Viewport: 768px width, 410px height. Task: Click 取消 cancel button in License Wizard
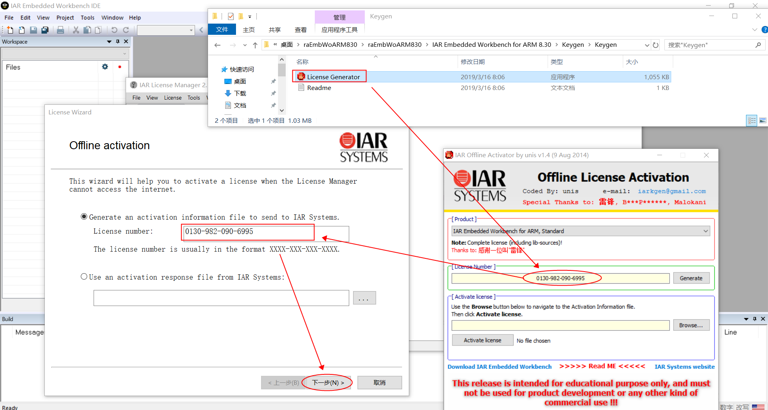click(379, 382)
